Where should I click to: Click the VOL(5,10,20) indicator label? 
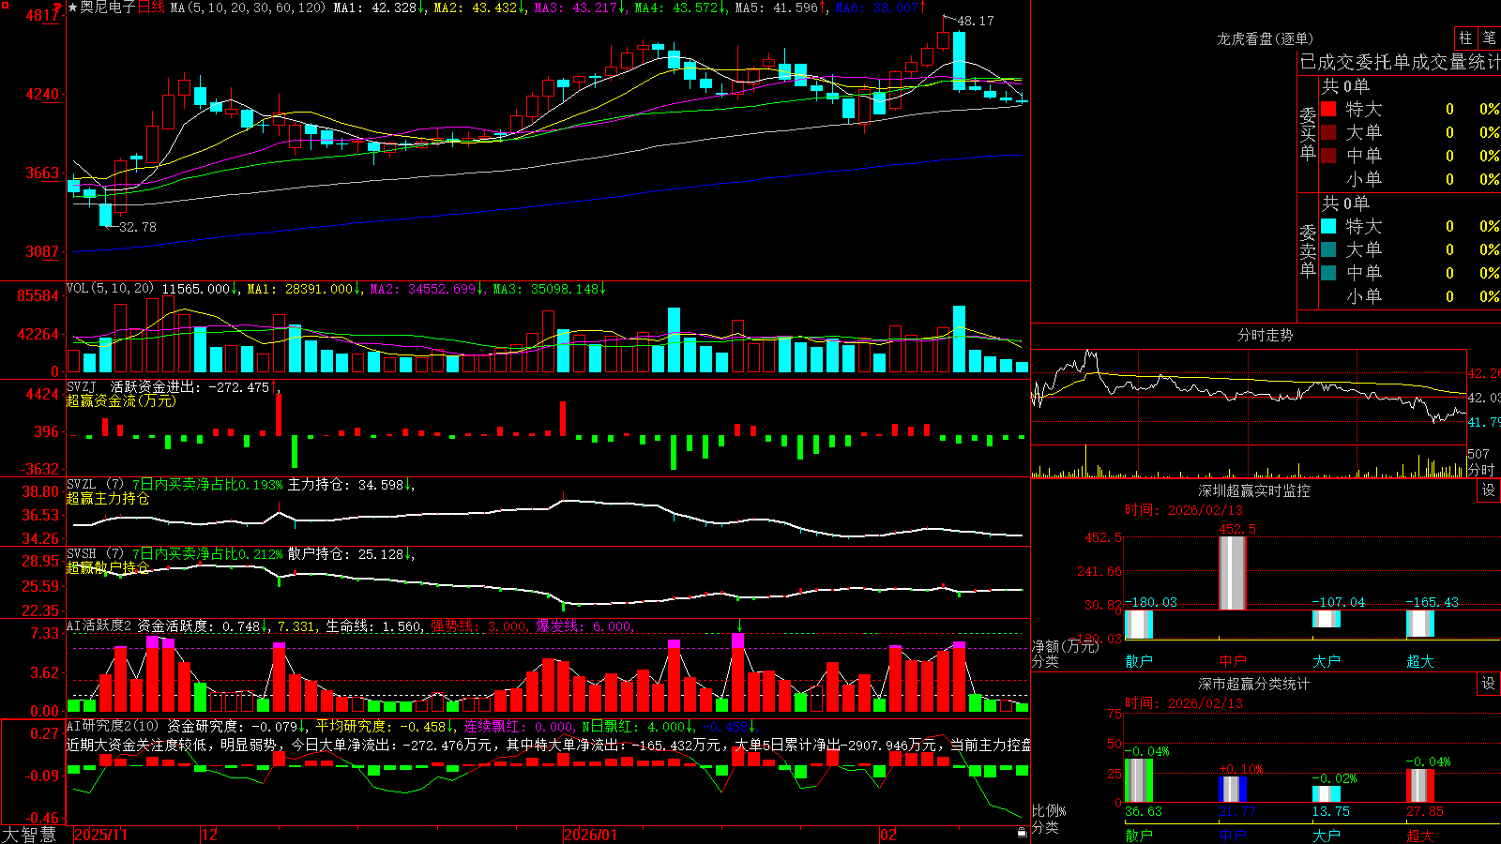click(x=111, y=289)
